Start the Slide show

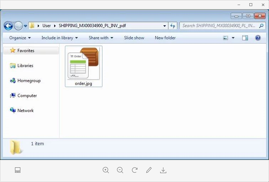(x=134, y=38)
